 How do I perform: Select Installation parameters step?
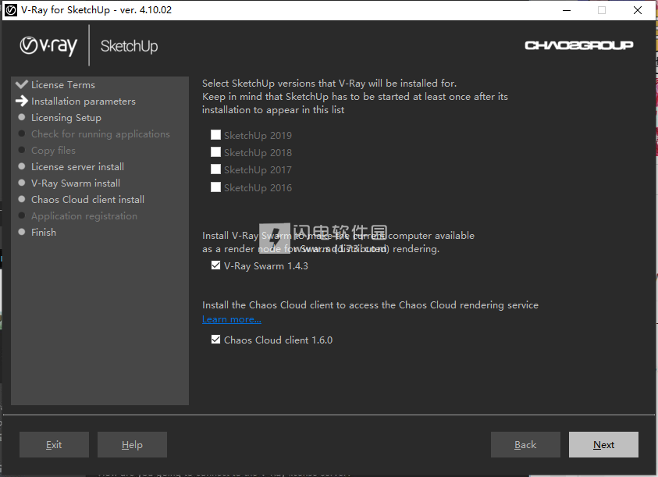[x=84, y=101]
